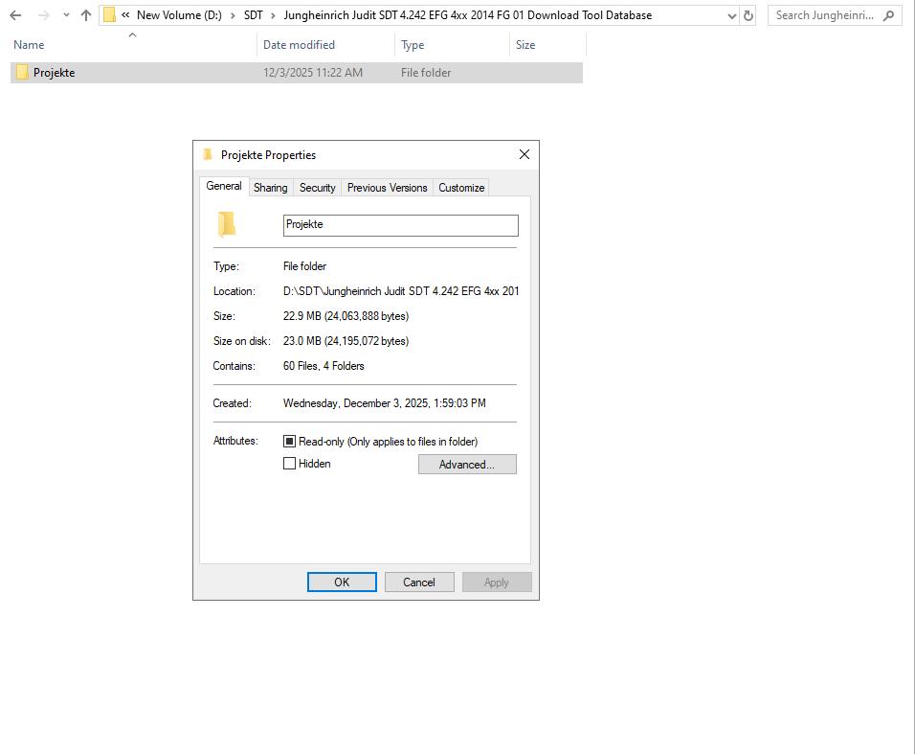Click the 60 Files, 4 Folders text
The image size is (915, 754).
pos(324,366)
